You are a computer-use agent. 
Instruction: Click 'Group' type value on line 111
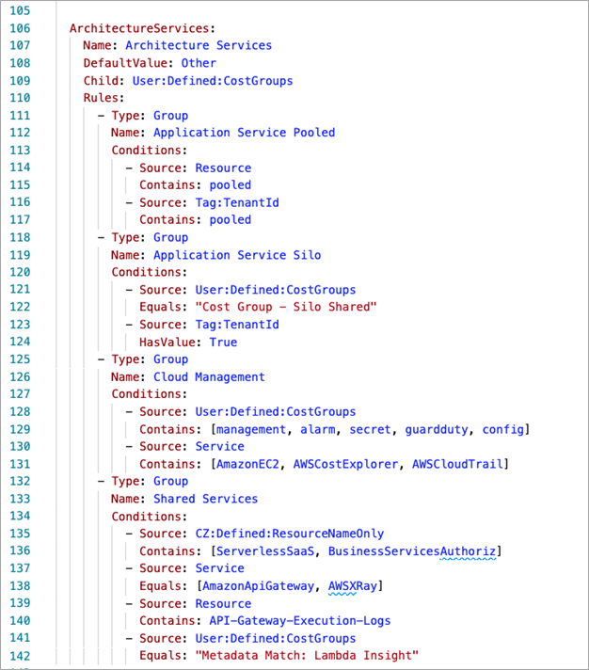coord(171,116)
